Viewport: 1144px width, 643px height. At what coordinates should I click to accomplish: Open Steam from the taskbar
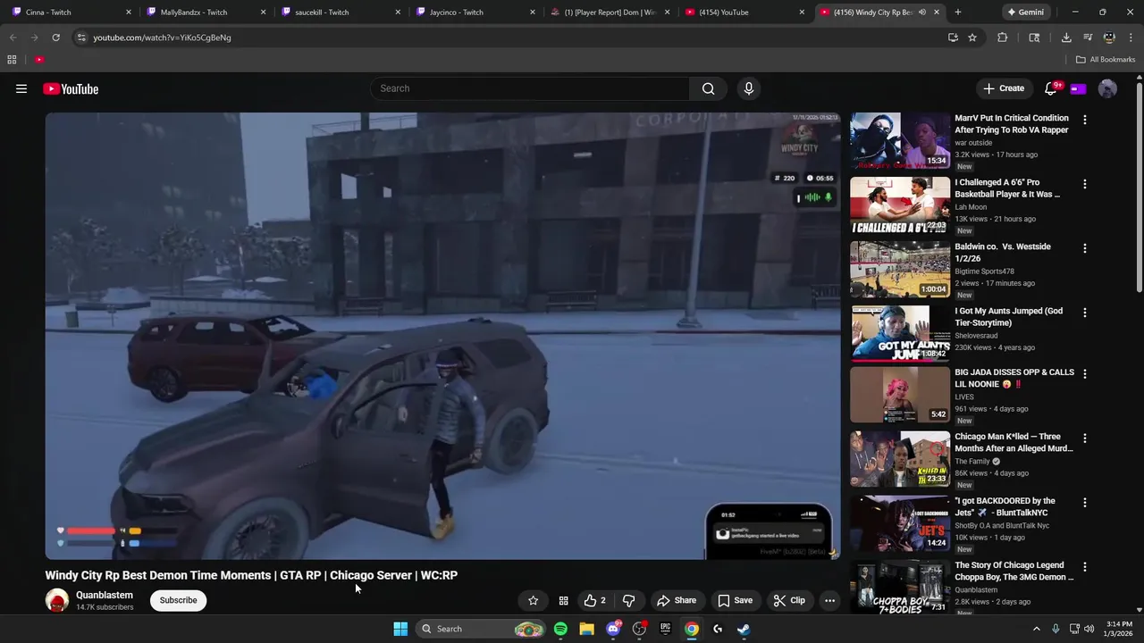(x=743, y=629)
